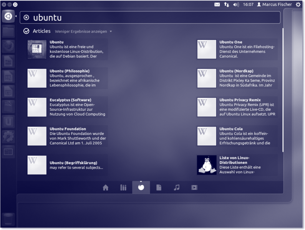This screenshot has height=230, width=305.
Task: Switch to the Applications lens
Action: (x=123, y=187)
